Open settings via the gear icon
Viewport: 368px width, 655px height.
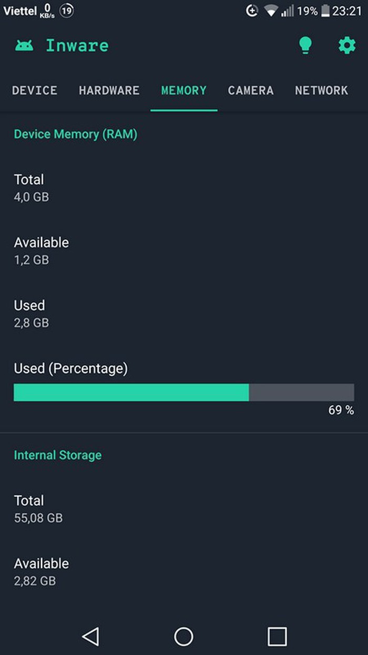[x=346, y=46]
